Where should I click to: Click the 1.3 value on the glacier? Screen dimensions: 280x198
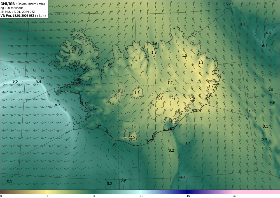[x=172, y=99]
